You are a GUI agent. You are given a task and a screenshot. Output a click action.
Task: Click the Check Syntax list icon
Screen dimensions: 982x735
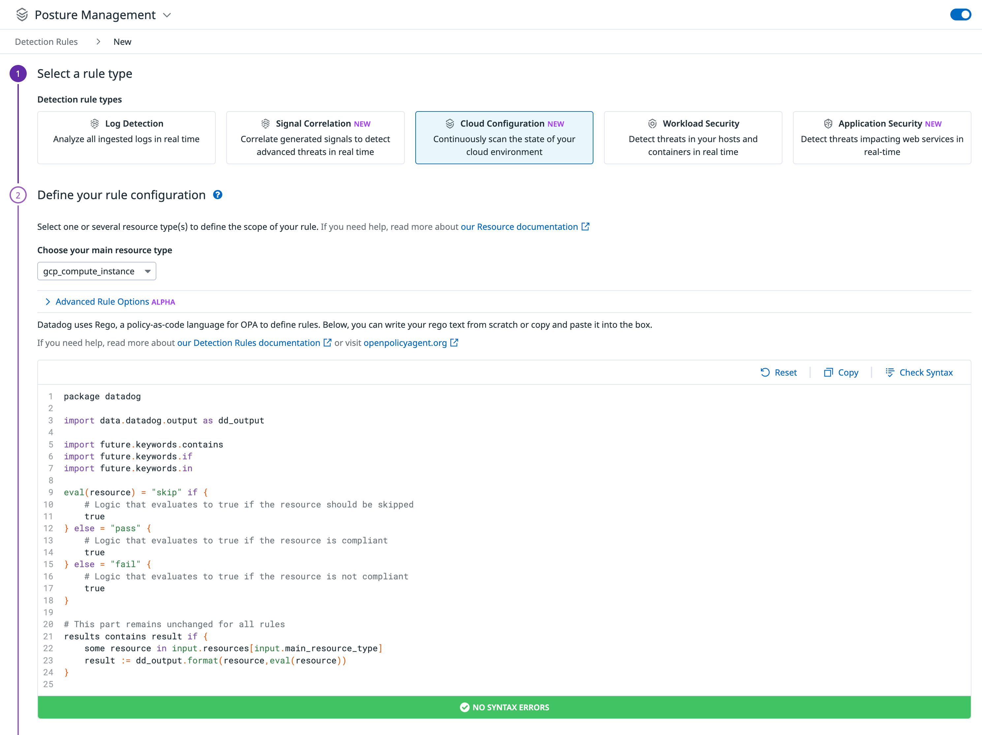pos(890,372)
